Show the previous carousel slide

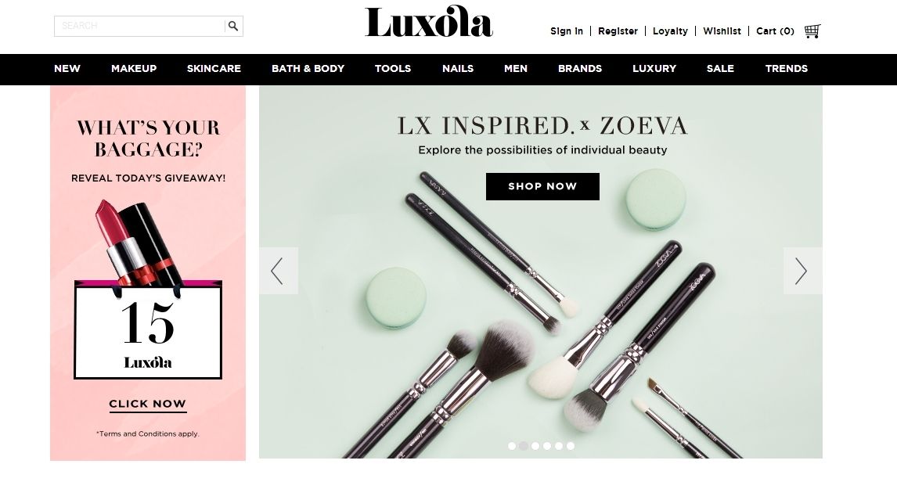coord(279,271)
